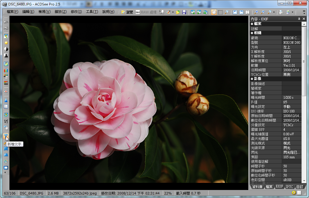The width and height of the screenshot is (309, 198).
Task: Expand the toolbar overflow chevron
Action: click(x=304, y=12)
